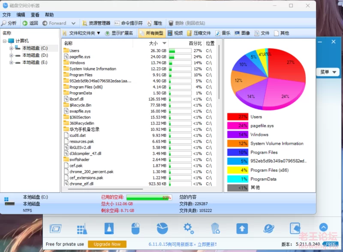Select the $Recycle.Bin folder
The width and height of the screenshot is (343, 252).
pos(139,105)
